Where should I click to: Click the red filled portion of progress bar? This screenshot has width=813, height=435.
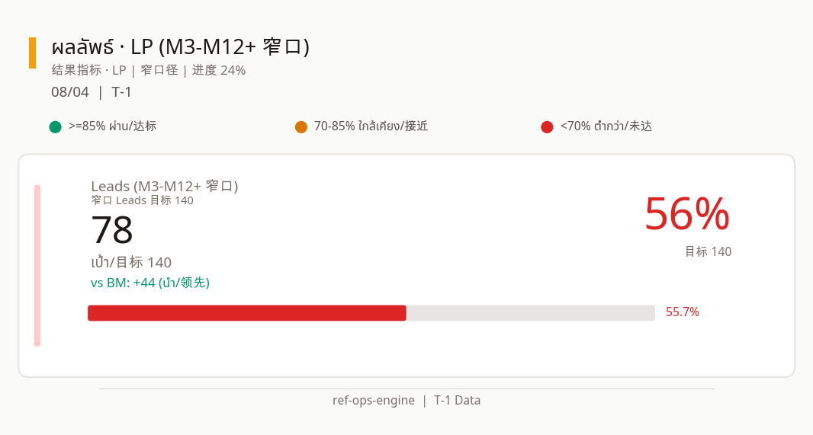click(247, 313)
